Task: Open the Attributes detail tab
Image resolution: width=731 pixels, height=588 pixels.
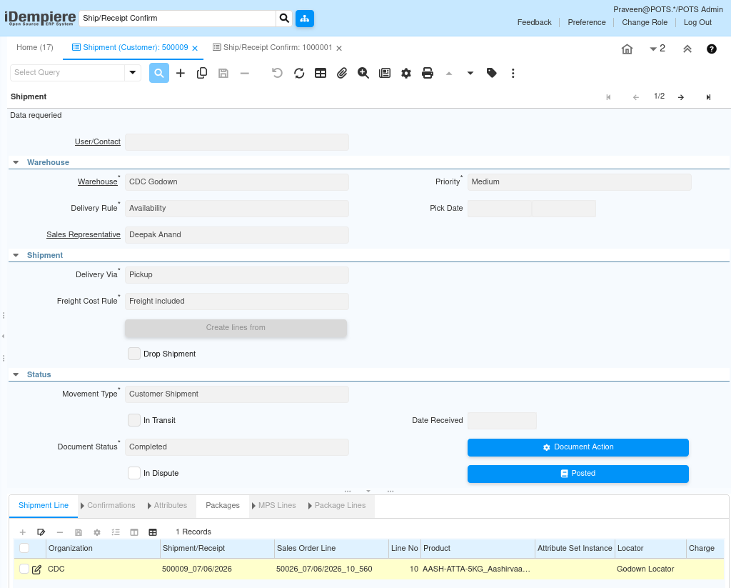Action: pyautogui.click(x=170, y=505)
